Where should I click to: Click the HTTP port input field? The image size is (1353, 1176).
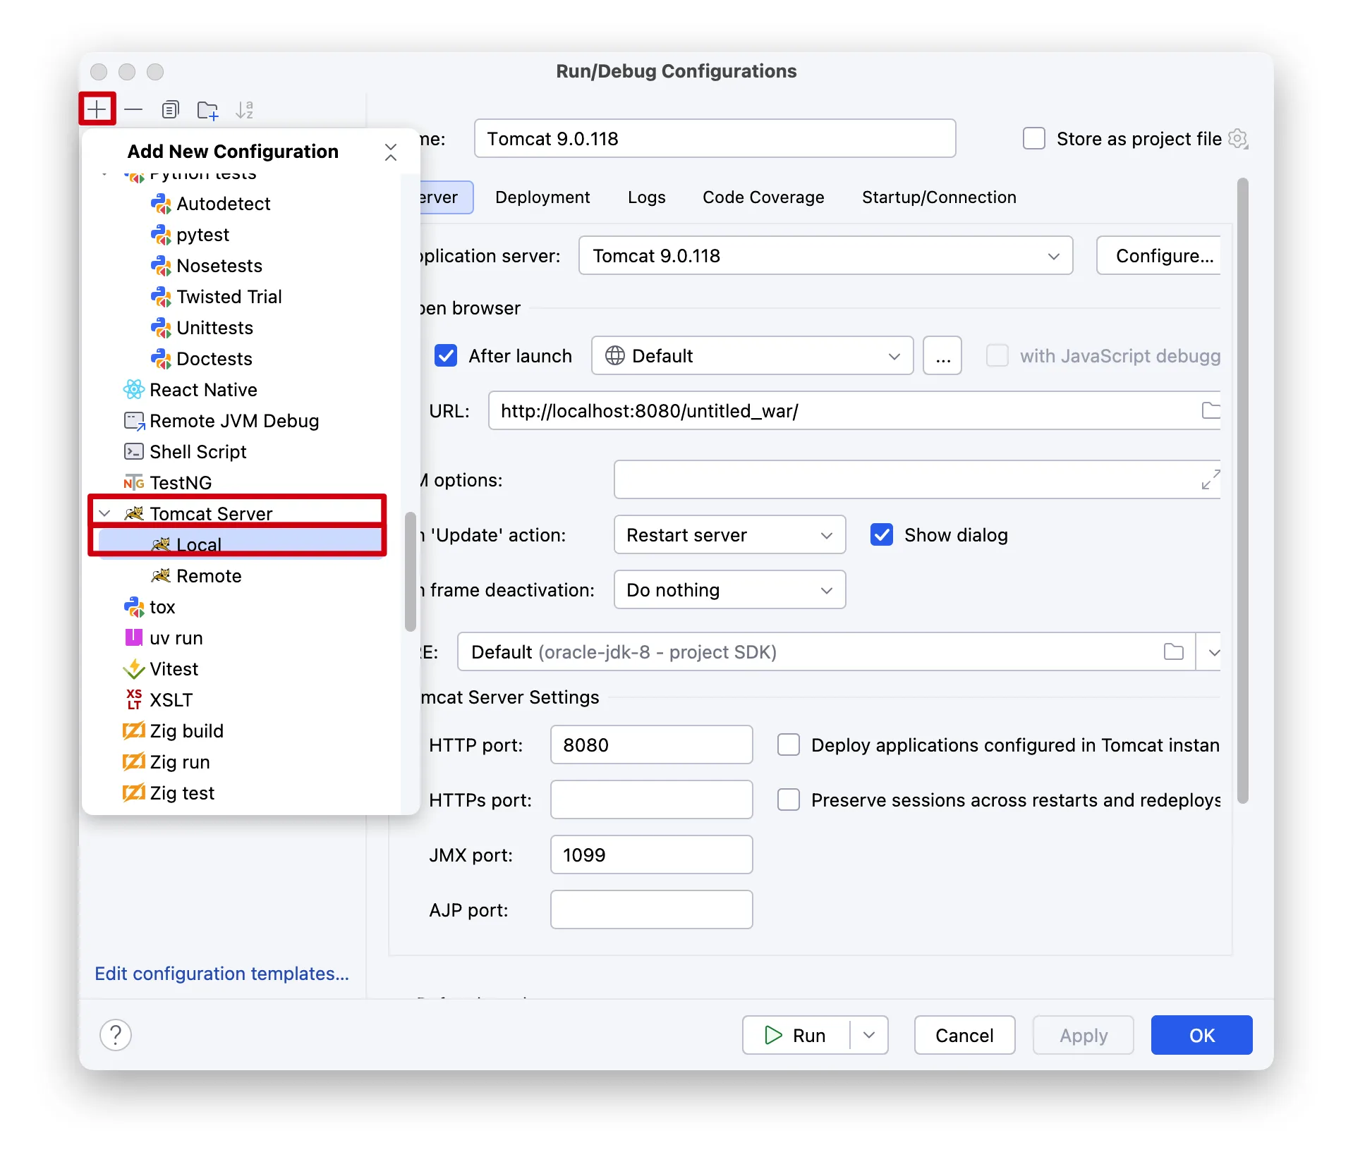click(652, 745)
